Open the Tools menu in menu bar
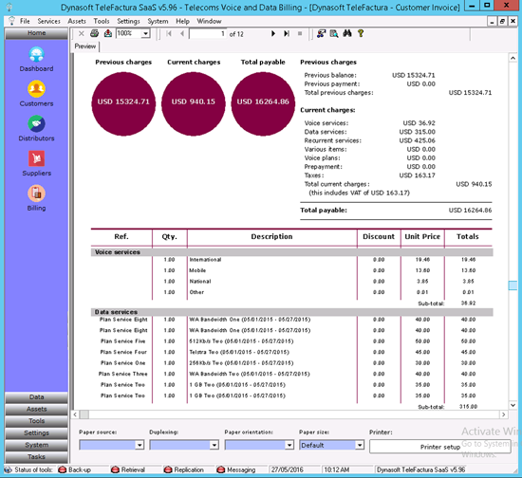 [x=102, y=21]
